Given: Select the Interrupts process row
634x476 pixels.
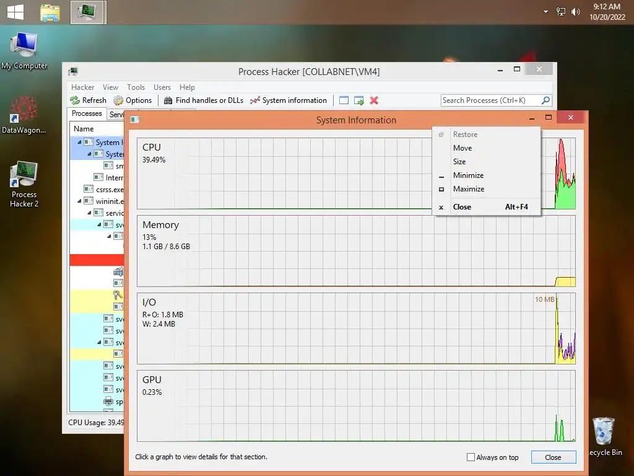Looking at the screenshot, I should tap(97, 178).
